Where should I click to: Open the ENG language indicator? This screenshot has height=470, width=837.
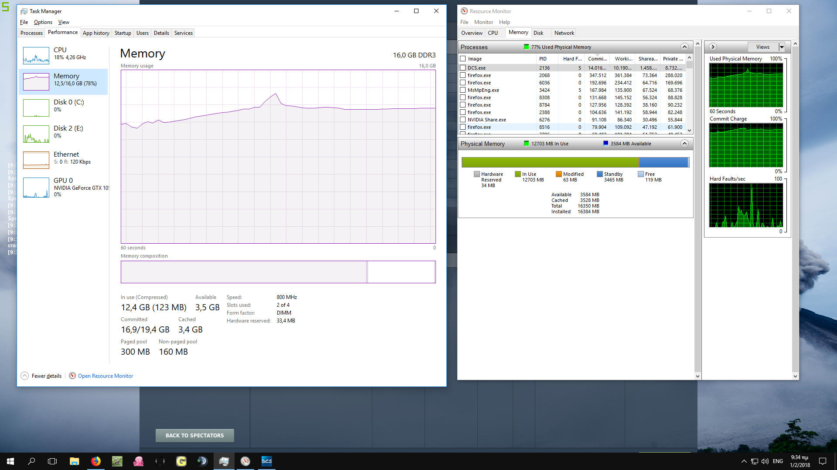click(x=778, y=461)
